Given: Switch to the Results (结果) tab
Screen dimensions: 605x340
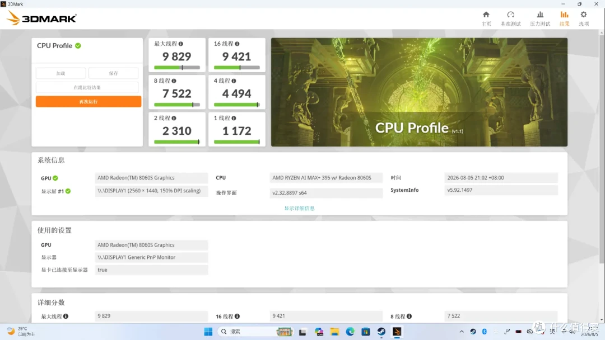Looking at the screenshot, I should 565,18.
